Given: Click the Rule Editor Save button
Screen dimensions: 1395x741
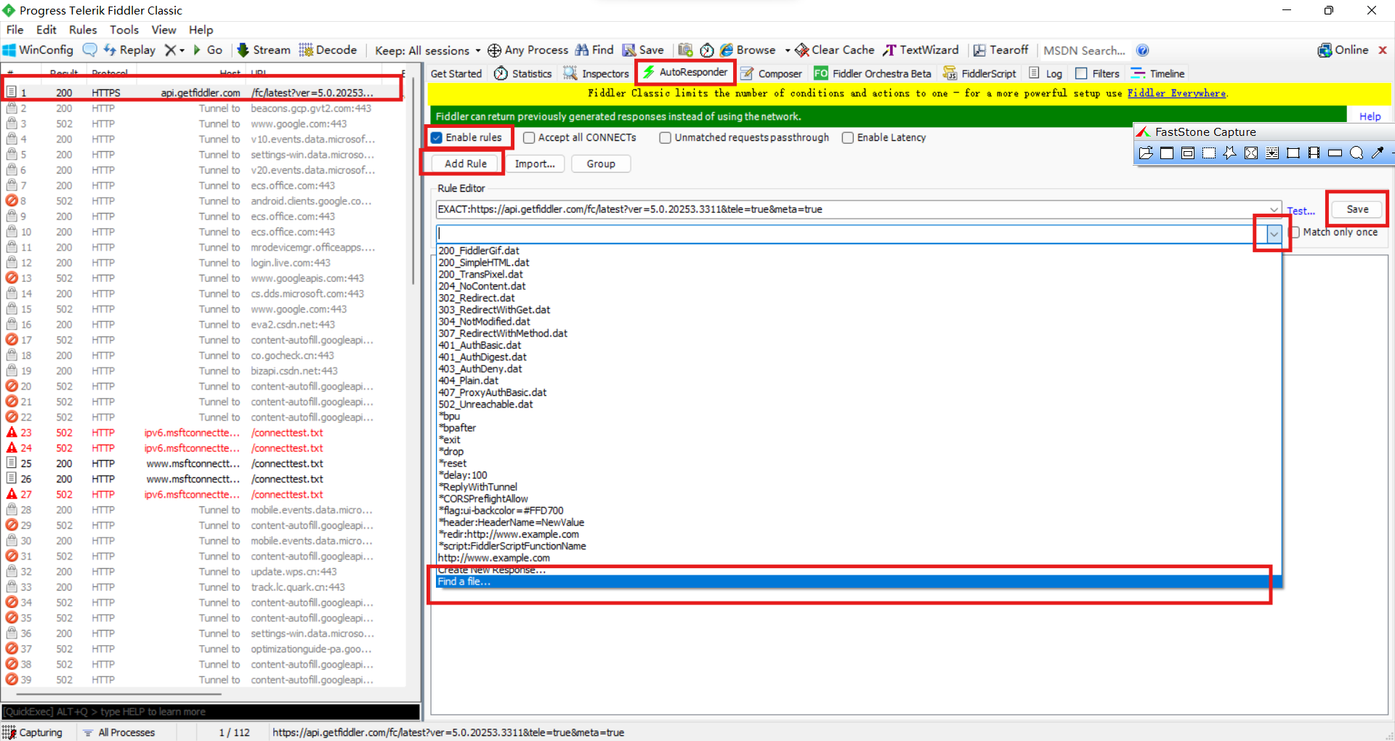Looking at the screenshot, I should tap(1357, 209).
